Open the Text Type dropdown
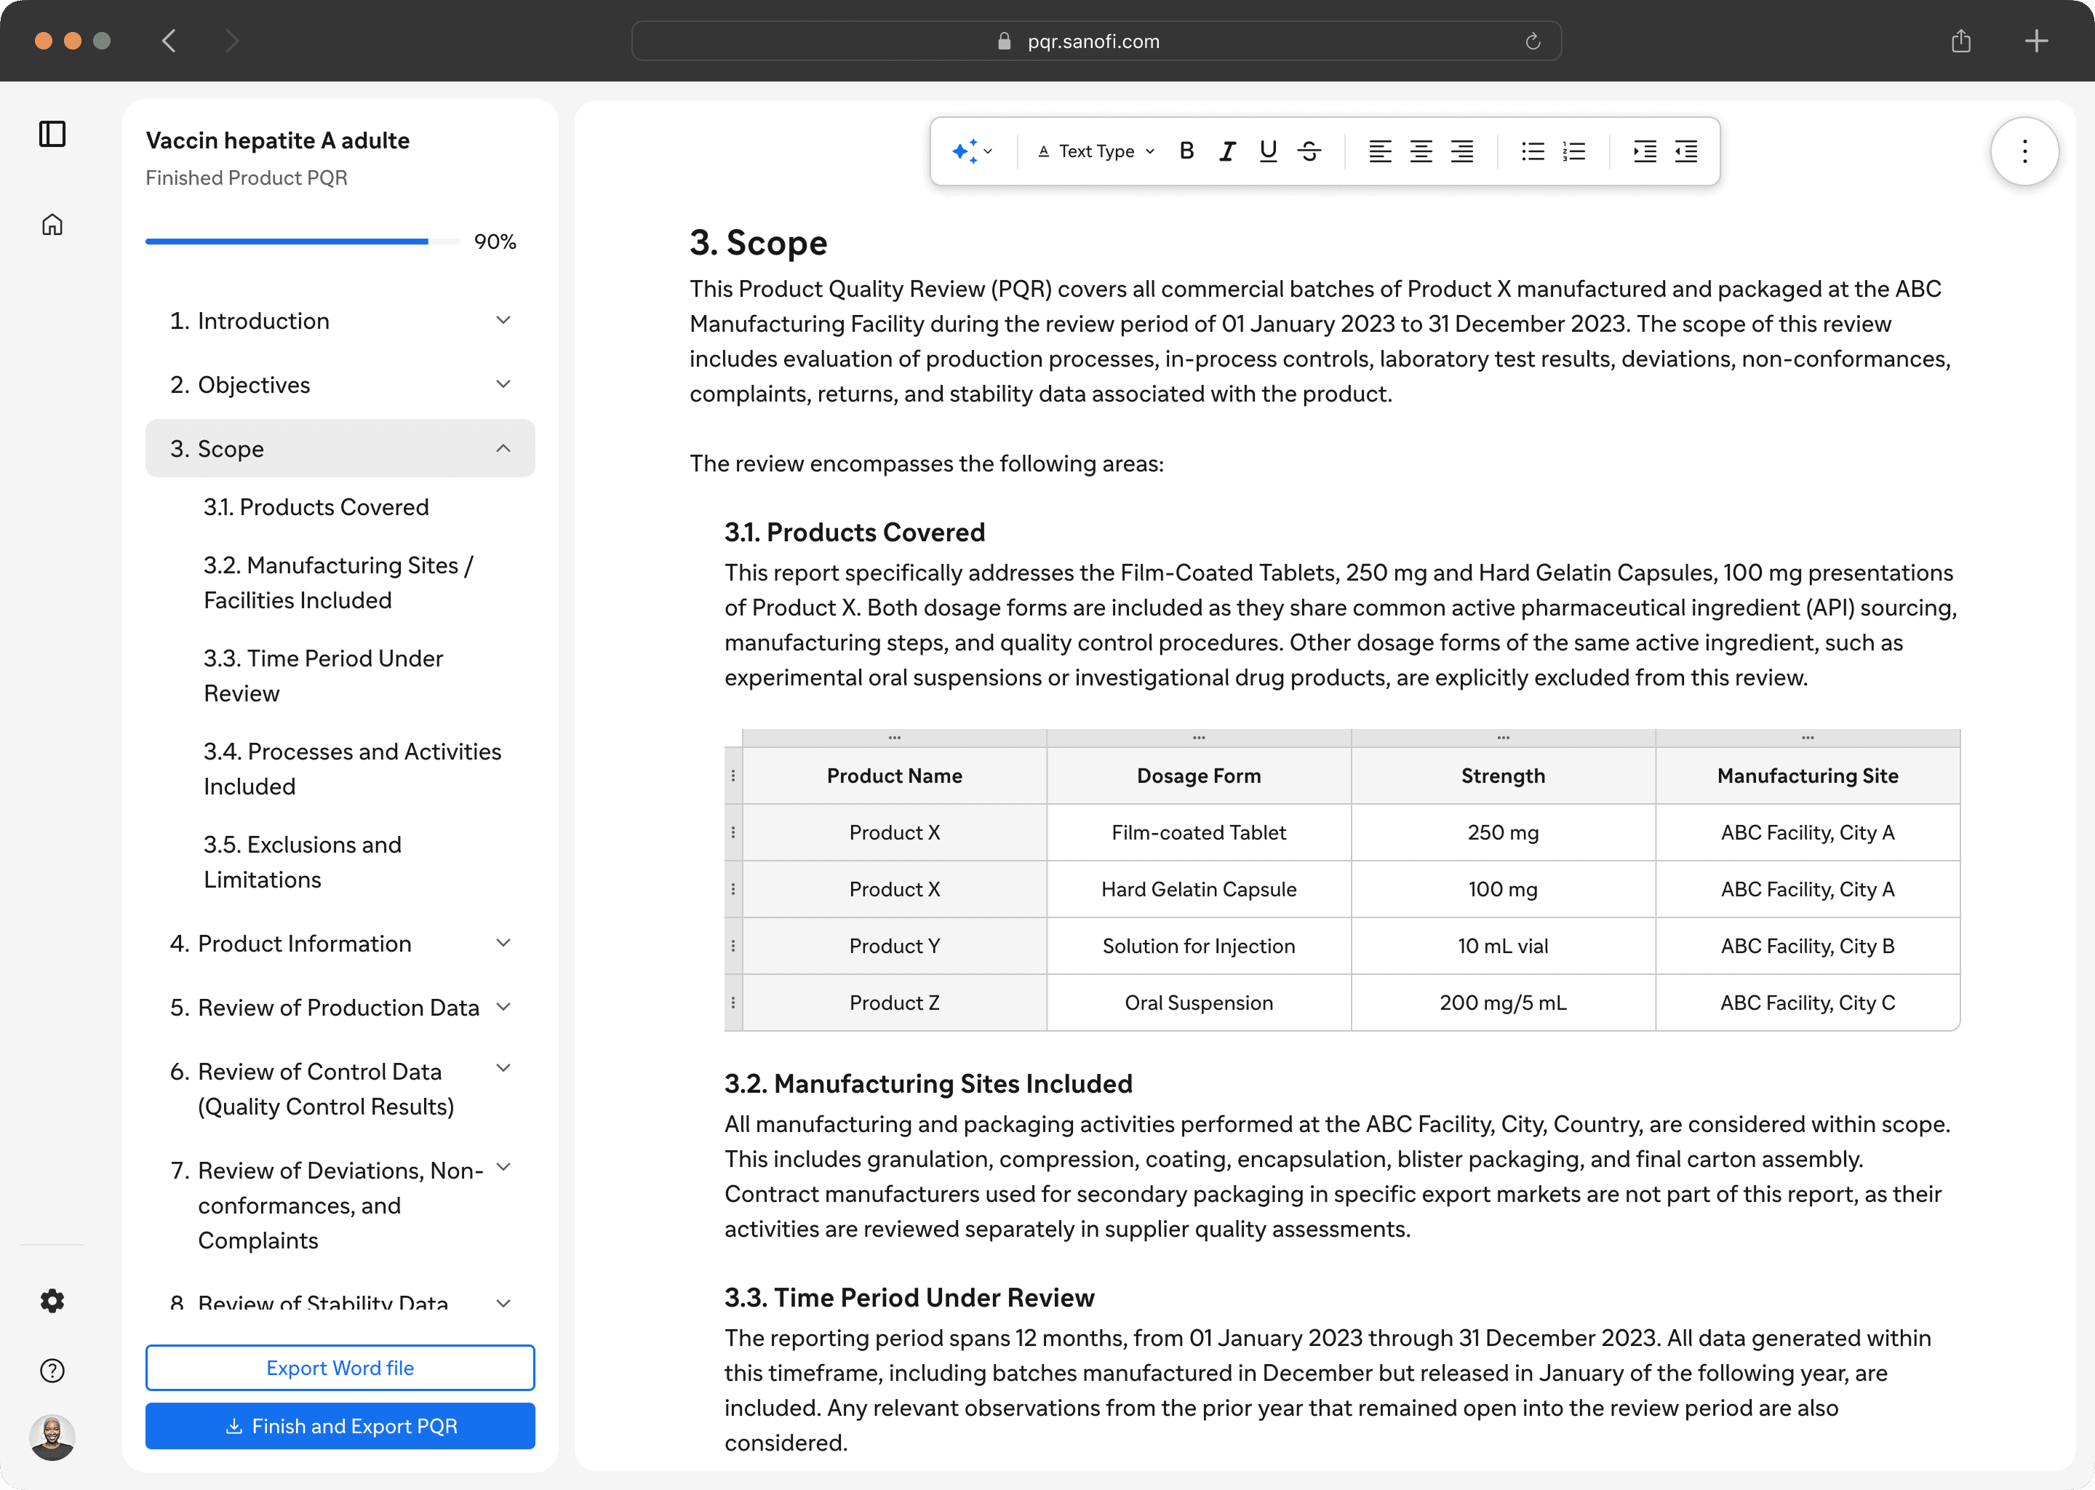2095x1490 pixels. [1096, 151]
